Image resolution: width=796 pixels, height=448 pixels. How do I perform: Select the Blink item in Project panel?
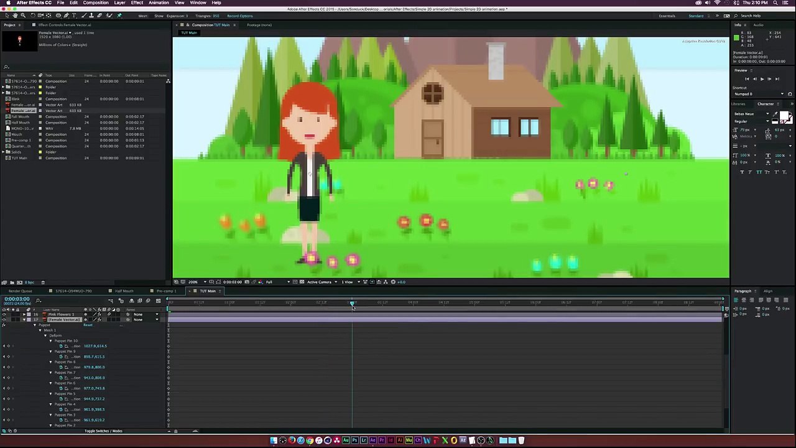(16, 99)
